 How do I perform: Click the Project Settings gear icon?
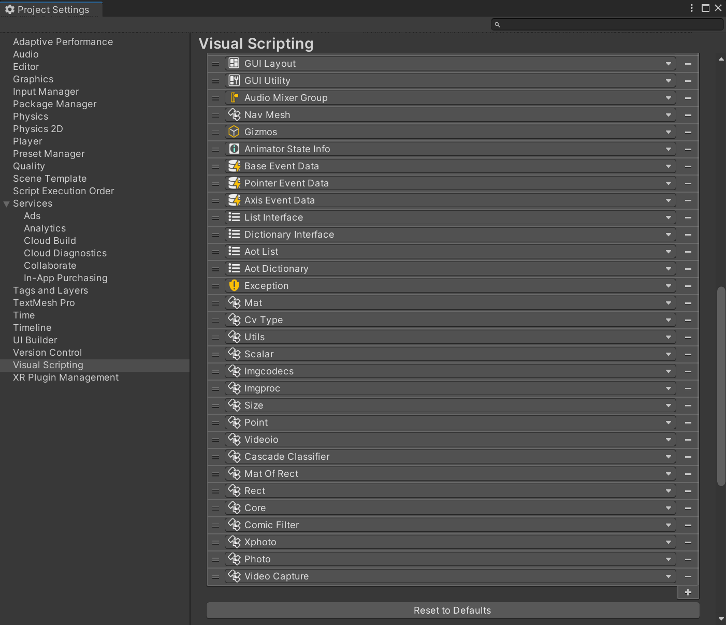pyautogui.click(x=10, y=9)
